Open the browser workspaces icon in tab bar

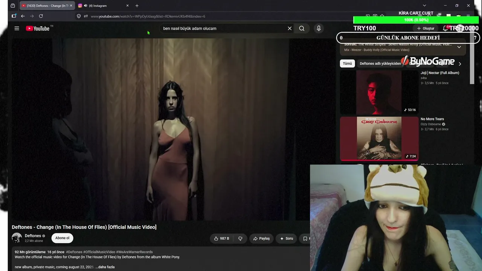(x=13, y=6)
